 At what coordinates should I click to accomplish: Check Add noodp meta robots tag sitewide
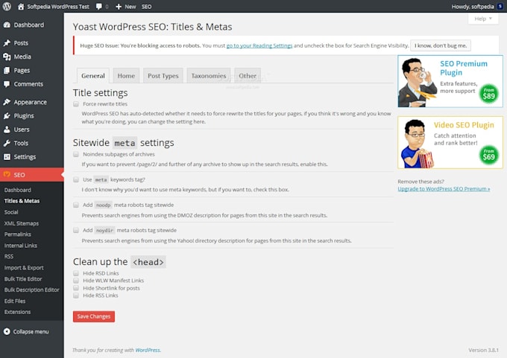click(76, 205)
